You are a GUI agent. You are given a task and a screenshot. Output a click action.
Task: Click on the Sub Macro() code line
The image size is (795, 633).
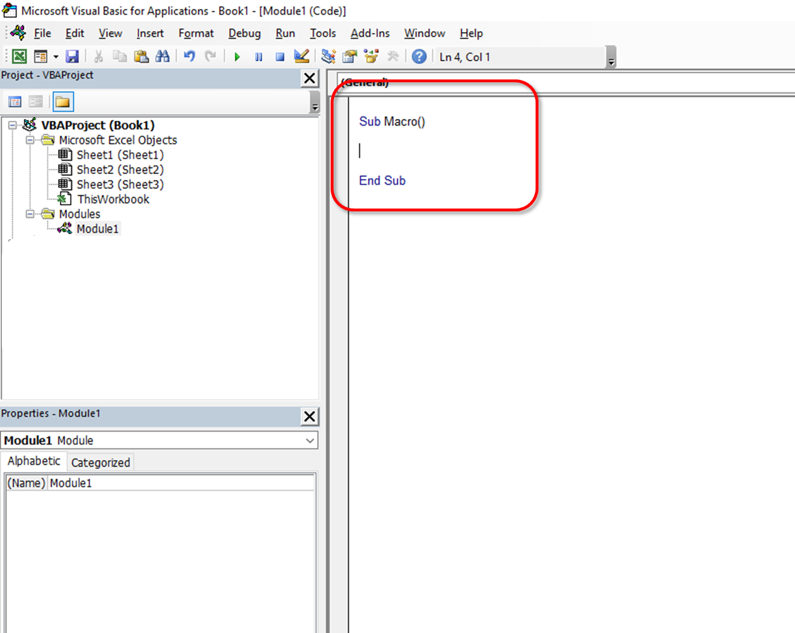tap(392, 121)
